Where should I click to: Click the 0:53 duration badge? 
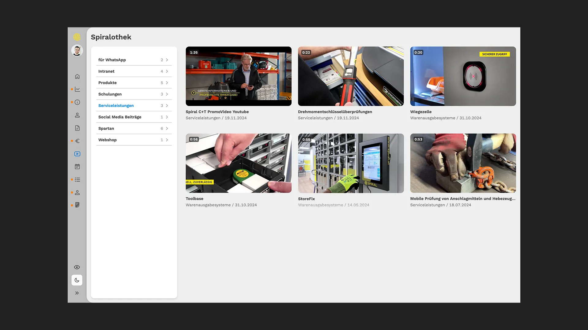(x=418, y=139)
